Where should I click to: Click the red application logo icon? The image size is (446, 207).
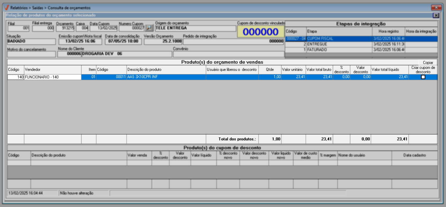(x=7, y=8)
